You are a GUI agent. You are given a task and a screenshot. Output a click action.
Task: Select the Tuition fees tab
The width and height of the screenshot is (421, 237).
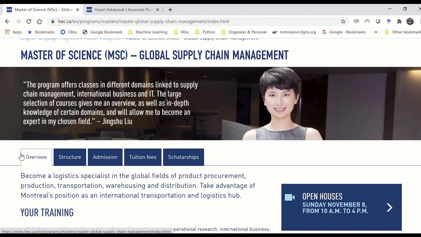coord(143,157)
